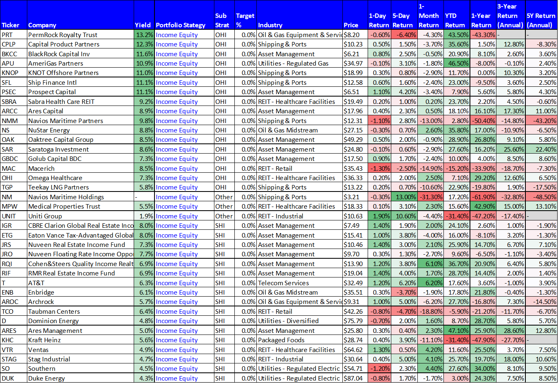Viewport: 558px width, 383px height.
Task: Select the 3-Year Return (Annual) header
Action: click(510, 15)
